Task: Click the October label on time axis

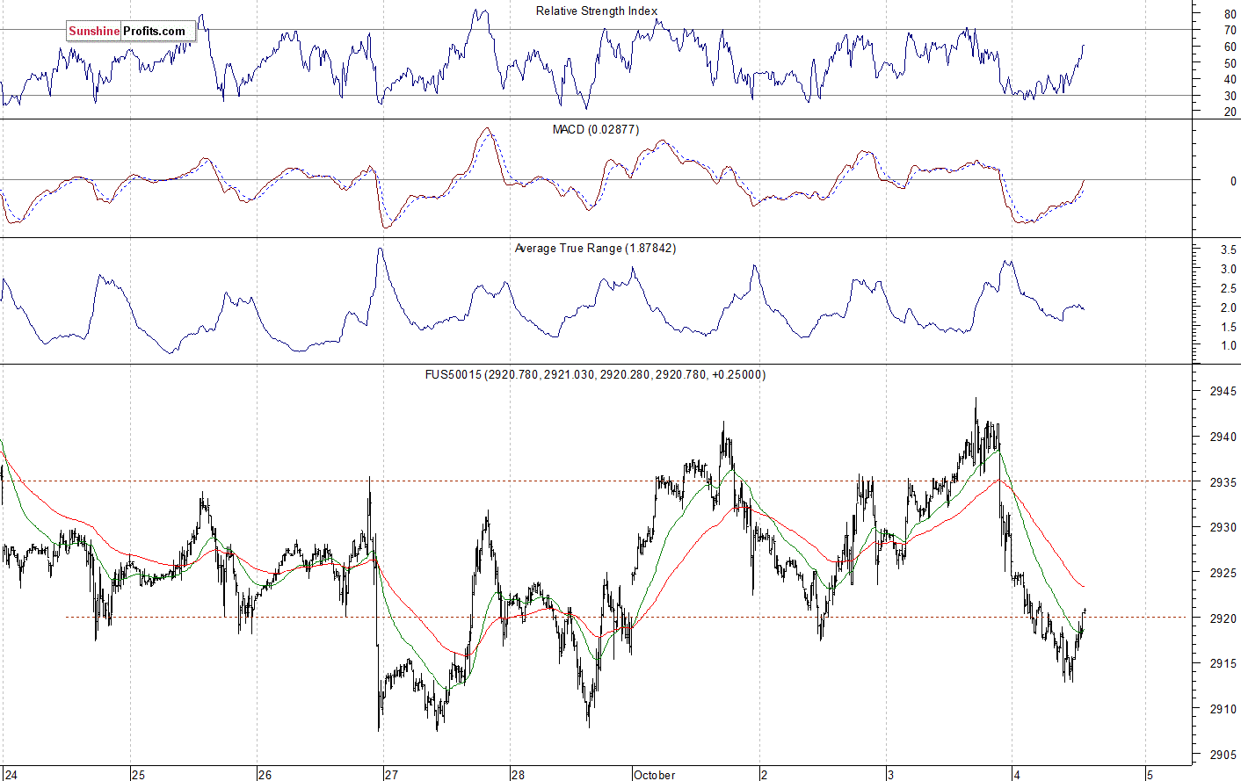Action: coord(655,775)
